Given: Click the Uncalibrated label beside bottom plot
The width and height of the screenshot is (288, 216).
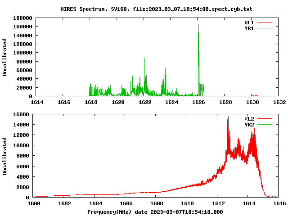Looking at the screenshot, I should (4, 156).
